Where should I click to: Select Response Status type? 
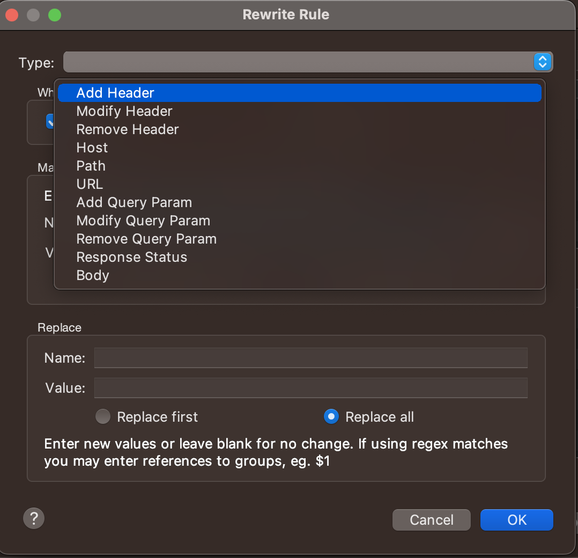click(x=132, y=257)
